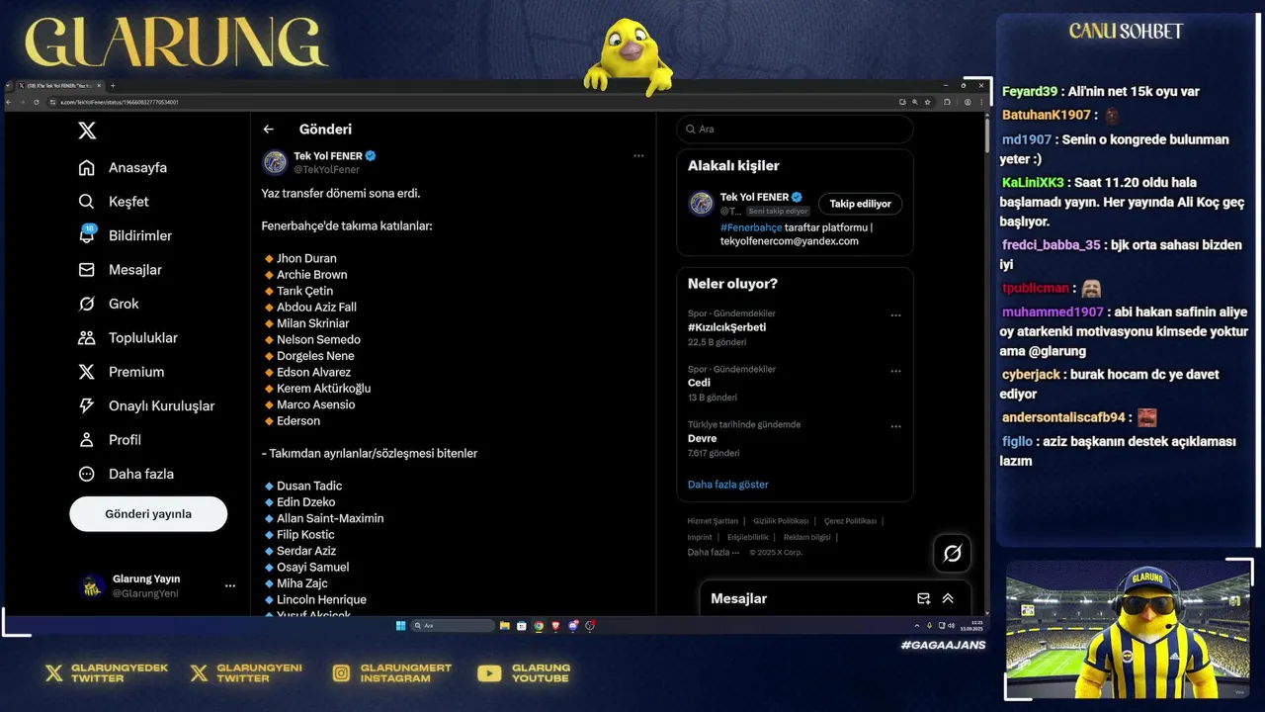Open Tek Yol FENER author name link
1265x712 pixels.
328,156
